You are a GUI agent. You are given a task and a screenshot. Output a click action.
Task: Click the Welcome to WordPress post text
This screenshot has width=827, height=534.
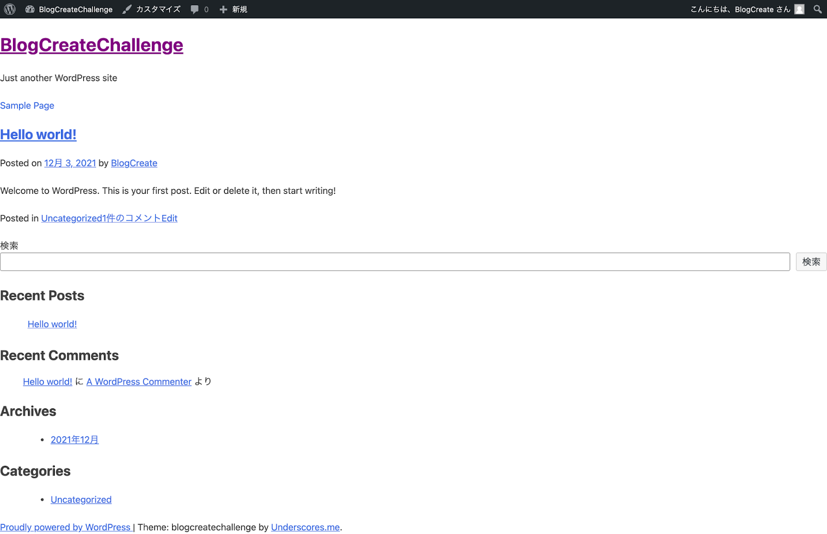pyautogui.click(x=168, y=191)
